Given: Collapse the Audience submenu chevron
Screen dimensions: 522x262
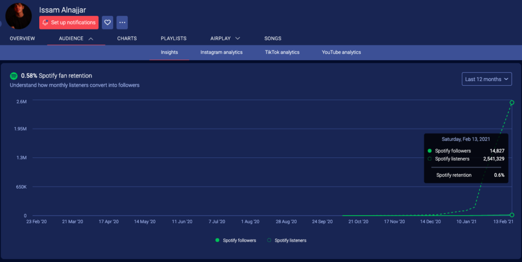Looking at the screenshot, I should click(91, 39).
